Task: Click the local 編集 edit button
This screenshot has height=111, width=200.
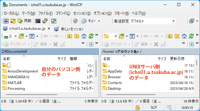Action: pos(40,44)
